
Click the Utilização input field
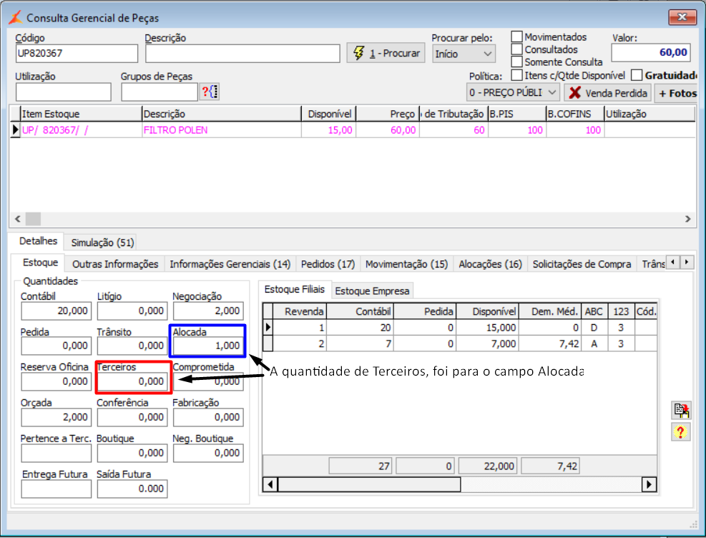coord(63,92)
